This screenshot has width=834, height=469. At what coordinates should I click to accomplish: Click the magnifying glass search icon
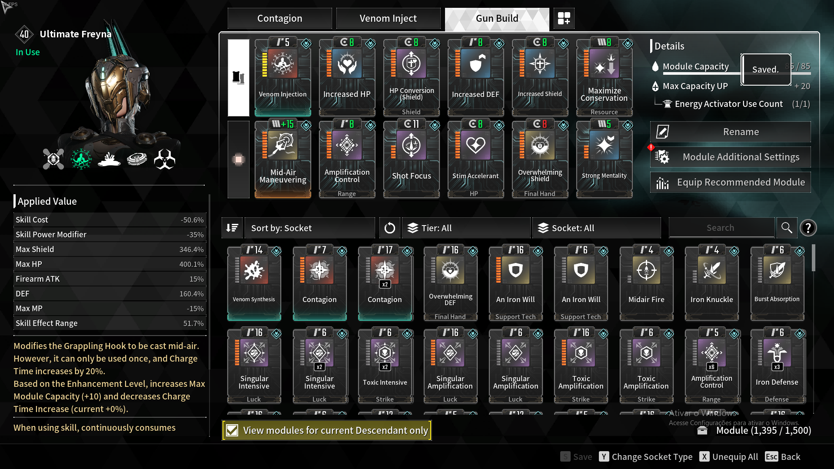coord(787,228)
